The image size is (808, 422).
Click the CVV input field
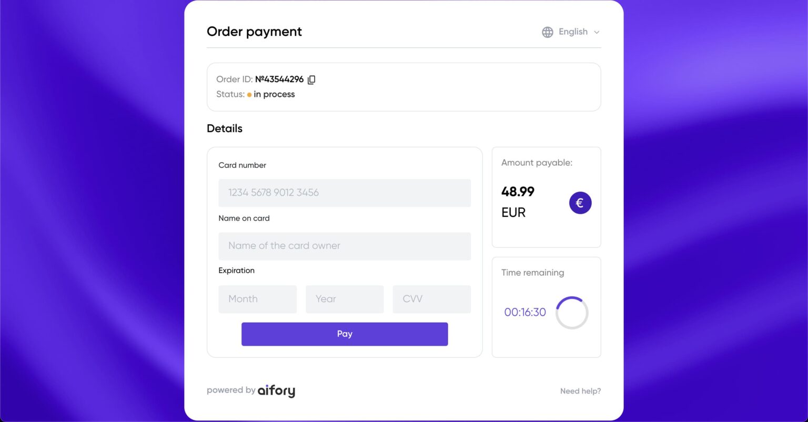431,299
